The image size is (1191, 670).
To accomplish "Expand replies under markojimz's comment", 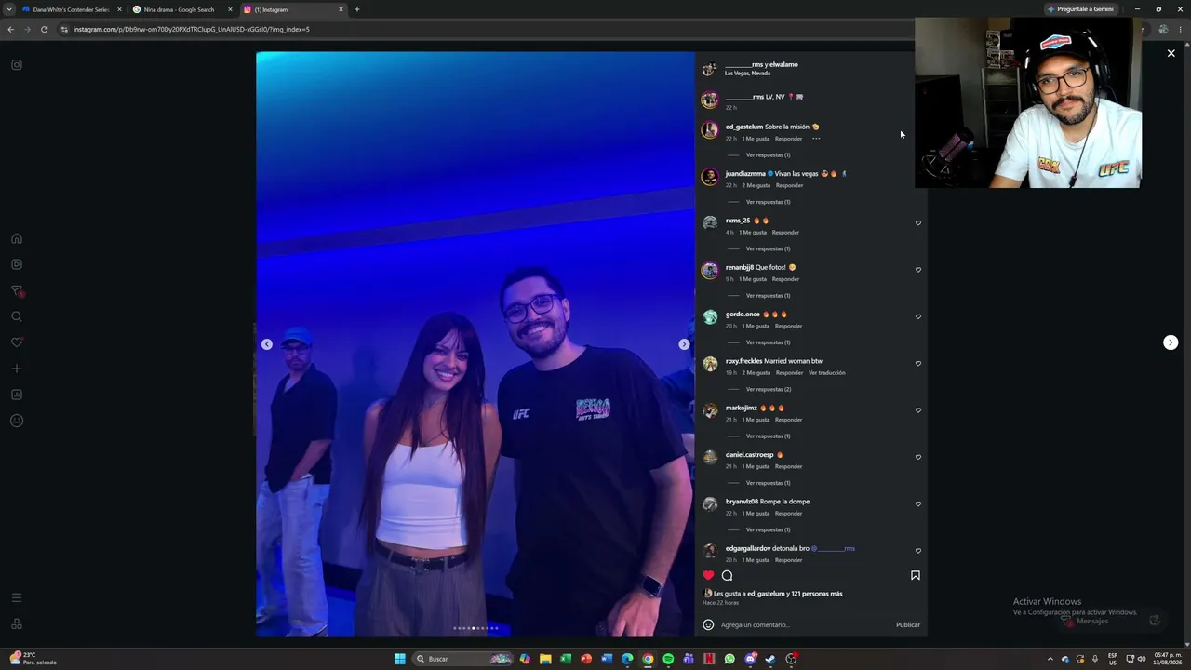I will pyautogui.click(x=768, y=436).
